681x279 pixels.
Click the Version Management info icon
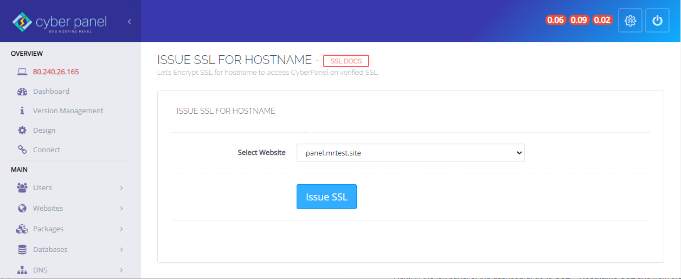tap(22, 111)
